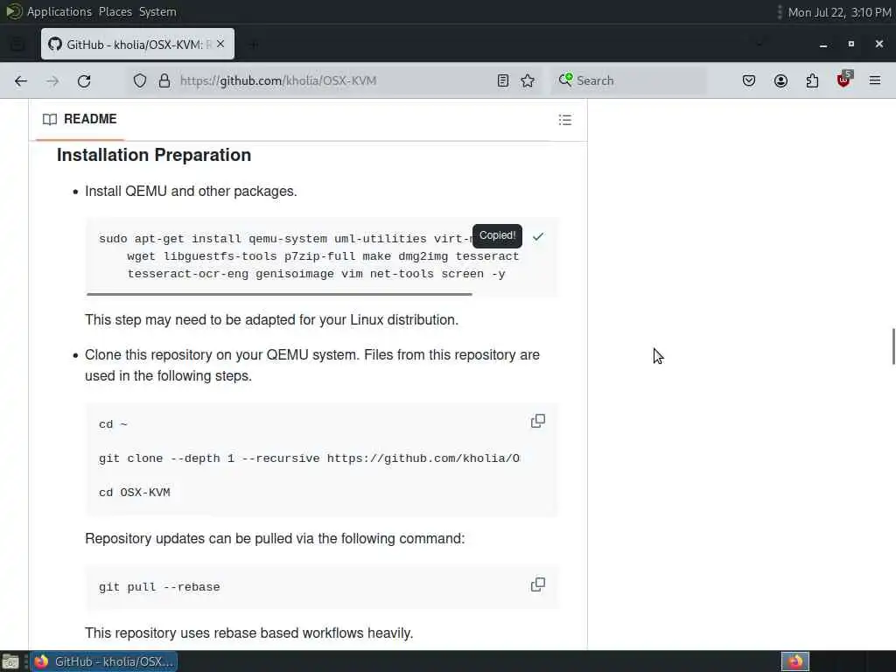Click the Applications menu logo icon
Screen dimensions: 896x672
(13, 11)
